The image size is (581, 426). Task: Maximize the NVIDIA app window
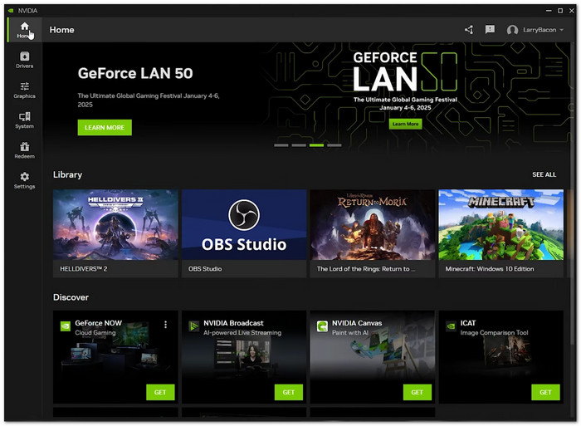click(560, 11)
